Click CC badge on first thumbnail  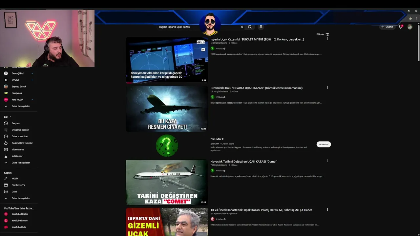(203, 50)
